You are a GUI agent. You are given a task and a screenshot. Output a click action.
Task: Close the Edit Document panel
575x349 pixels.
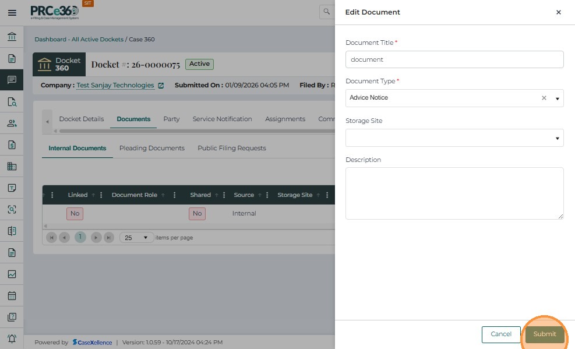(559, 12)
